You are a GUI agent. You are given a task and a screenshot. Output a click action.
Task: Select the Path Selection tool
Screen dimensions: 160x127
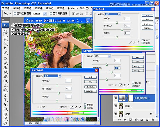tap(5, 104)
